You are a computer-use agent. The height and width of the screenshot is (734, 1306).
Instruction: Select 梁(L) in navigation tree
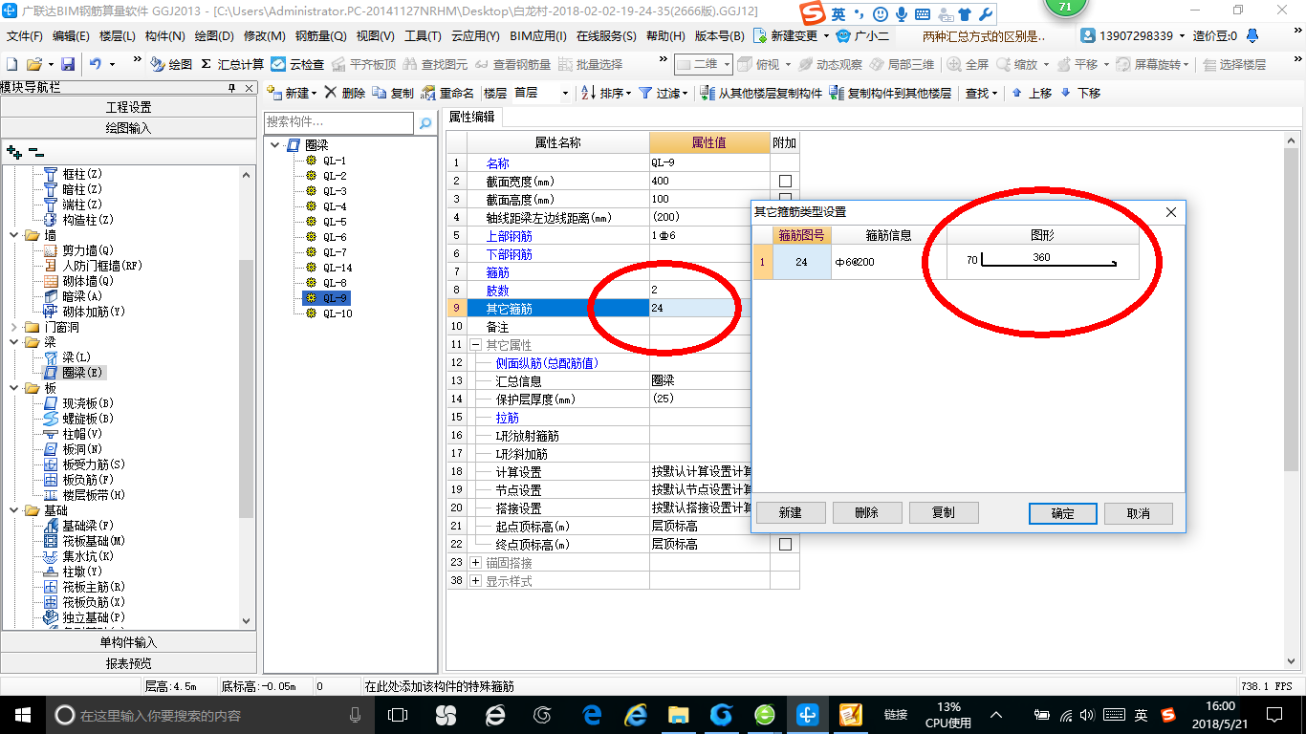(x=75, y=357)
